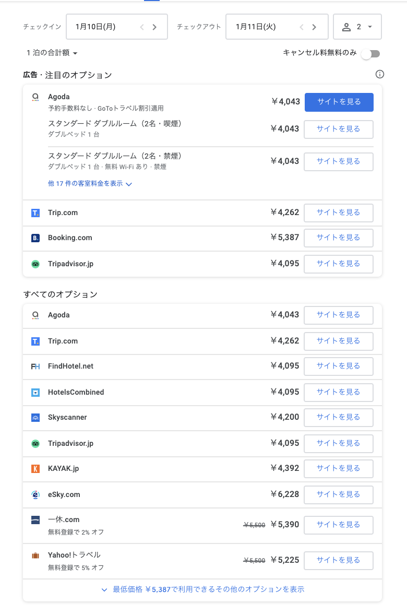This screenshot has height=615, width=407.
Task: Click サイトを見る for eSky.com
Action: click(339, 494)
